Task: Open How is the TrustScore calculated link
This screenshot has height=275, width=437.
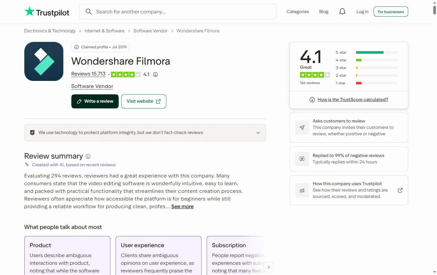Action: (x=353, y=100)
